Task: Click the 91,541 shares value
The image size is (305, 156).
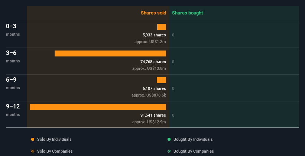Action: 153,115
